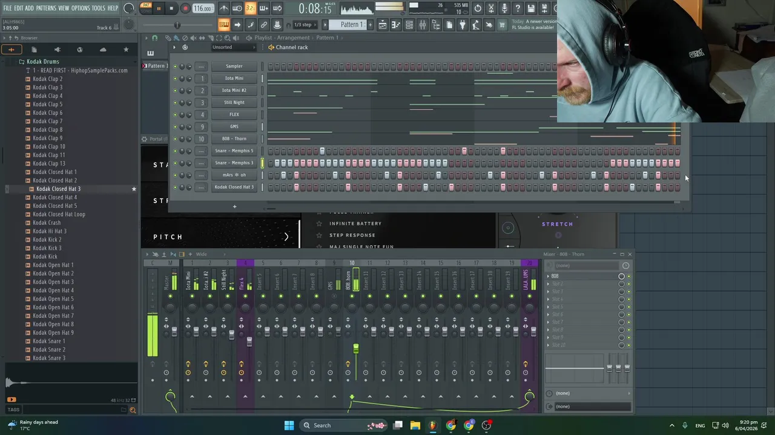Add channel with plus button in rack
Viewport: 775px width, 435px height.
(x=234, y=207)
